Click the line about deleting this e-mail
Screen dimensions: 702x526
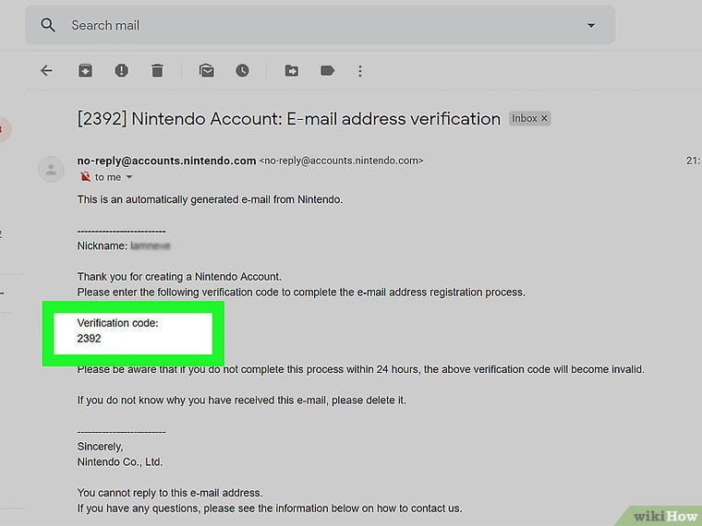tap(241, 400)
